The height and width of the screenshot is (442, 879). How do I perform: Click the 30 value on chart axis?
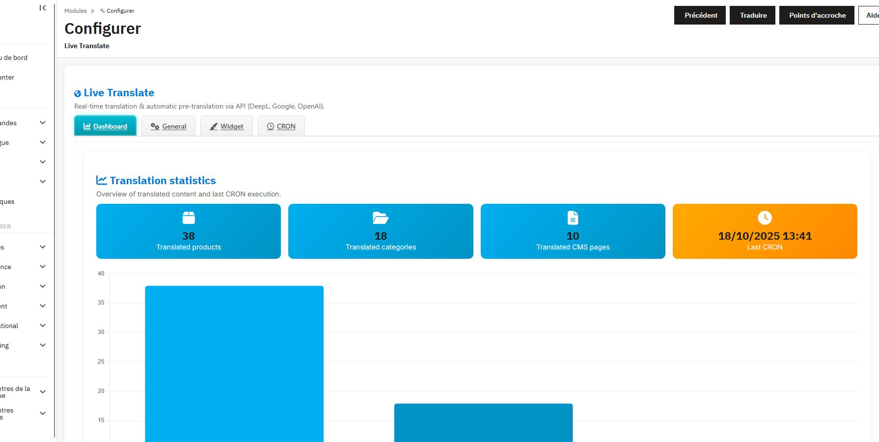(101, 332)
